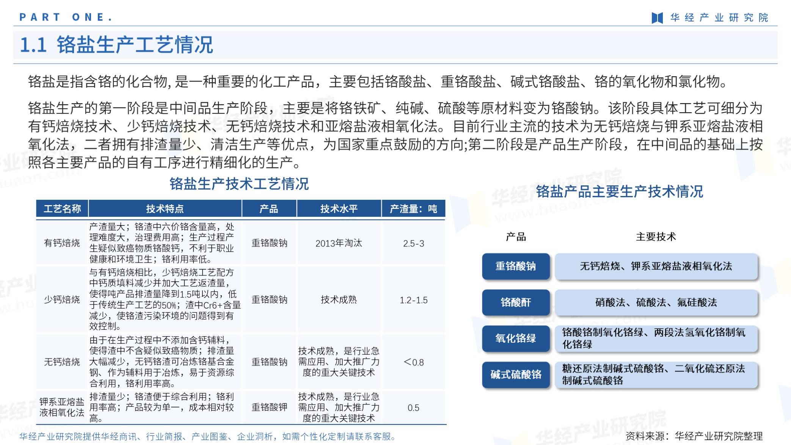Click the 硝酸法、硫酸法、氟硅酸法 technology box
The image size is (791, 445).
(x=656, y=302)
